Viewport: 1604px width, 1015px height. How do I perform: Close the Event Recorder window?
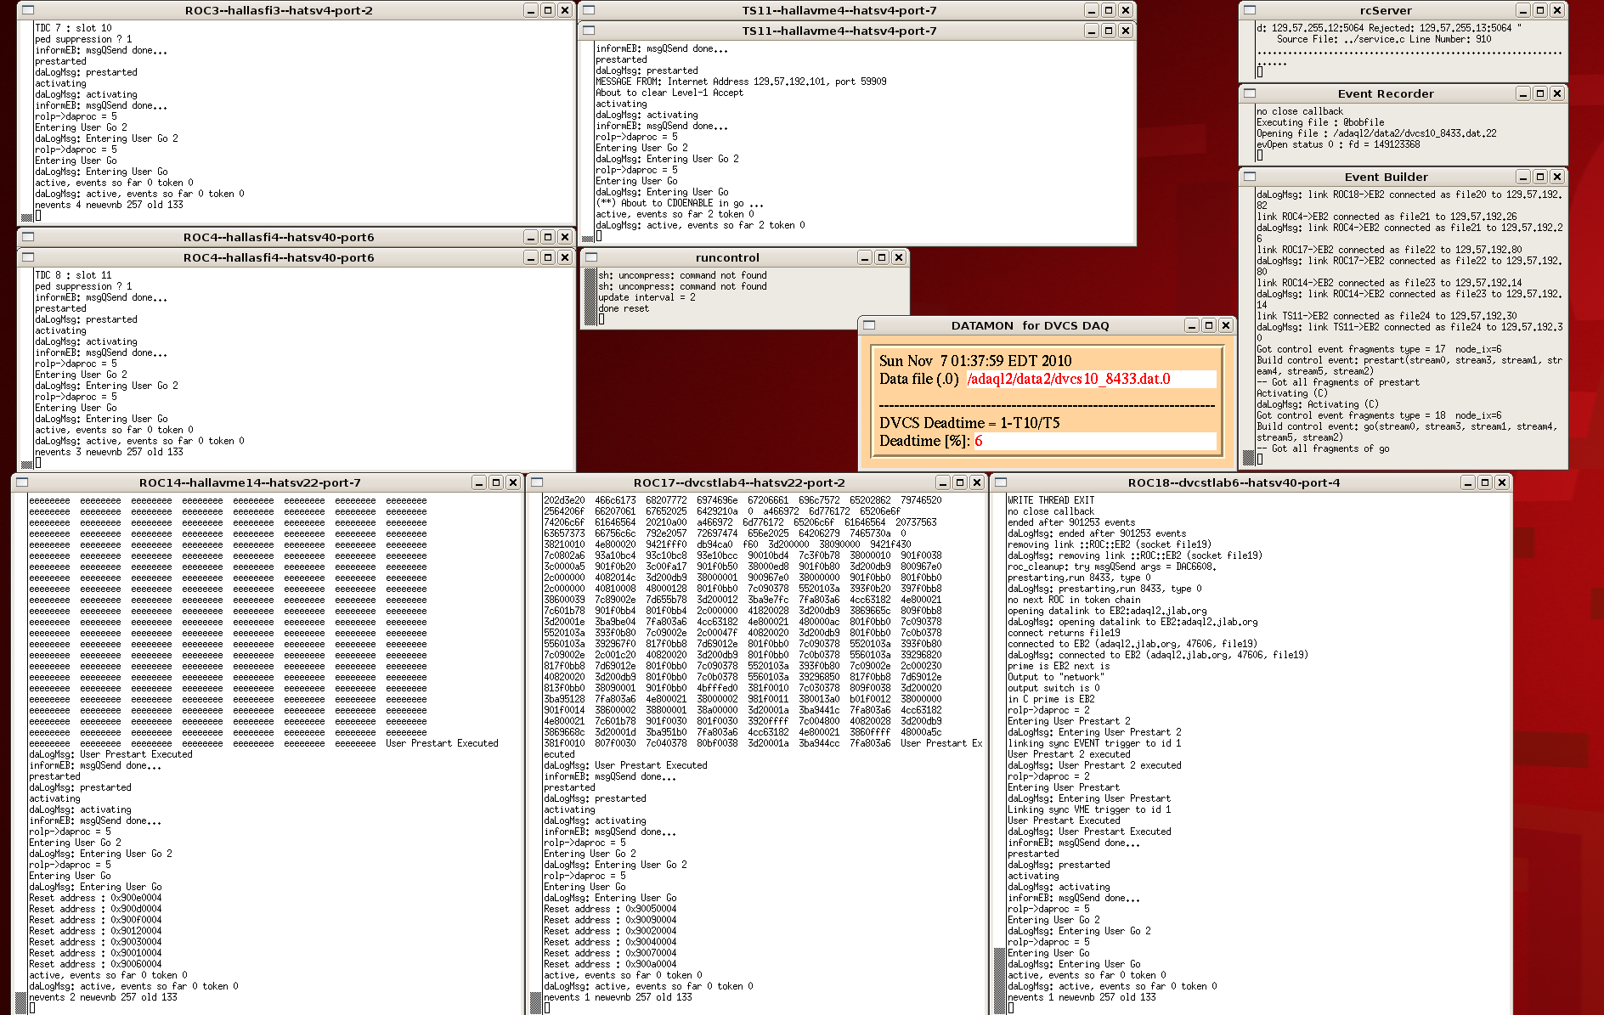pos(1557,93)
